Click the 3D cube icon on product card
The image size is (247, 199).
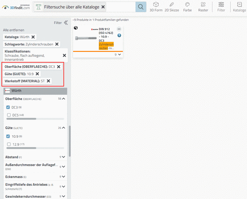76,28
